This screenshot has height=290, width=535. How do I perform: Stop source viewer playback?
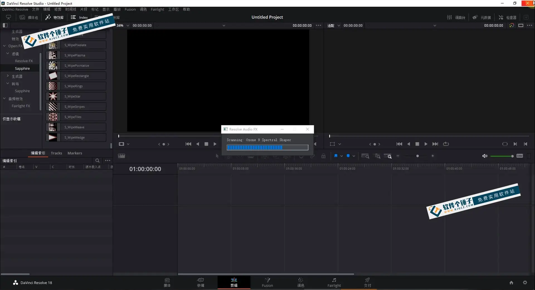tap(206, 144)
